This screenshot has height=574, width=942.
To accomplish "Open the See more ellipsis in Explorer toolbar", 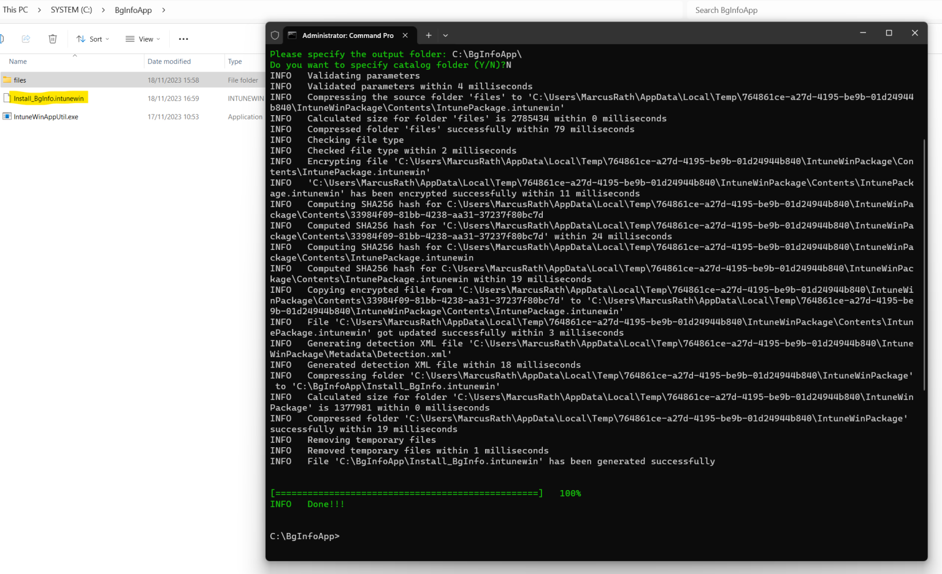I will coord(183,38).
